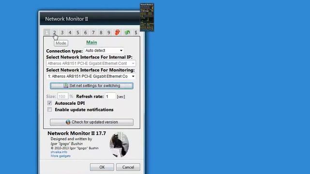Open the dollar sign donate tab
The width and height of the screenshot is (310, 174).
[136, 32]
